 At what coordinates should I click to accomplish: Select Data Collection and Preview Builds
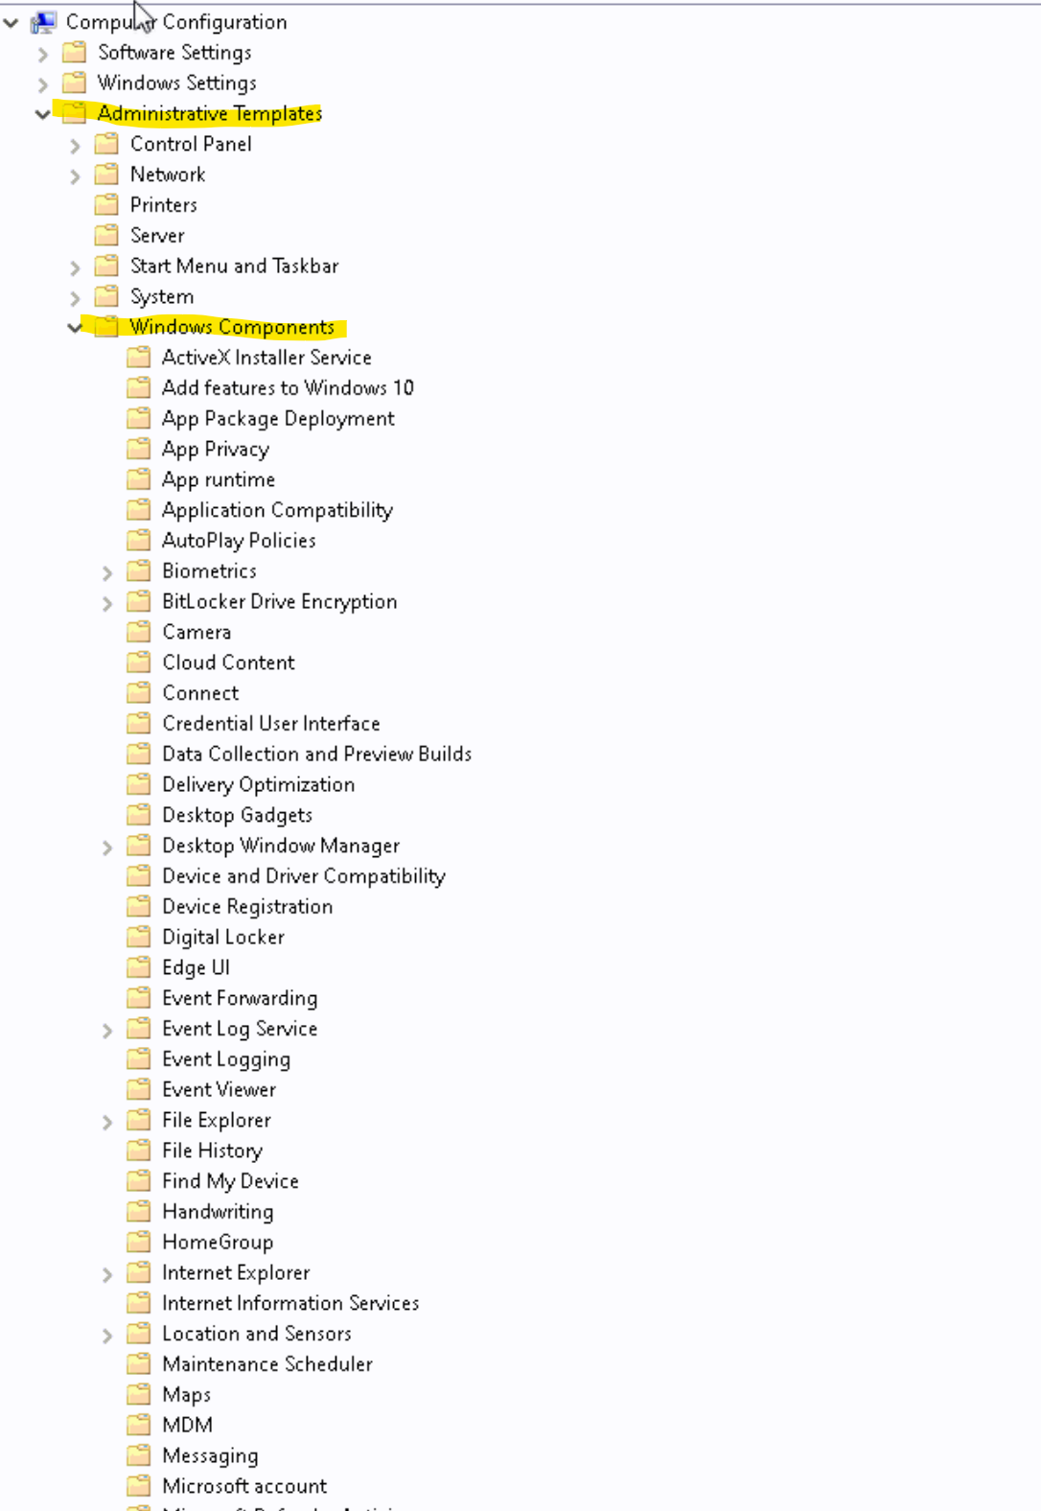click(316, 754)
